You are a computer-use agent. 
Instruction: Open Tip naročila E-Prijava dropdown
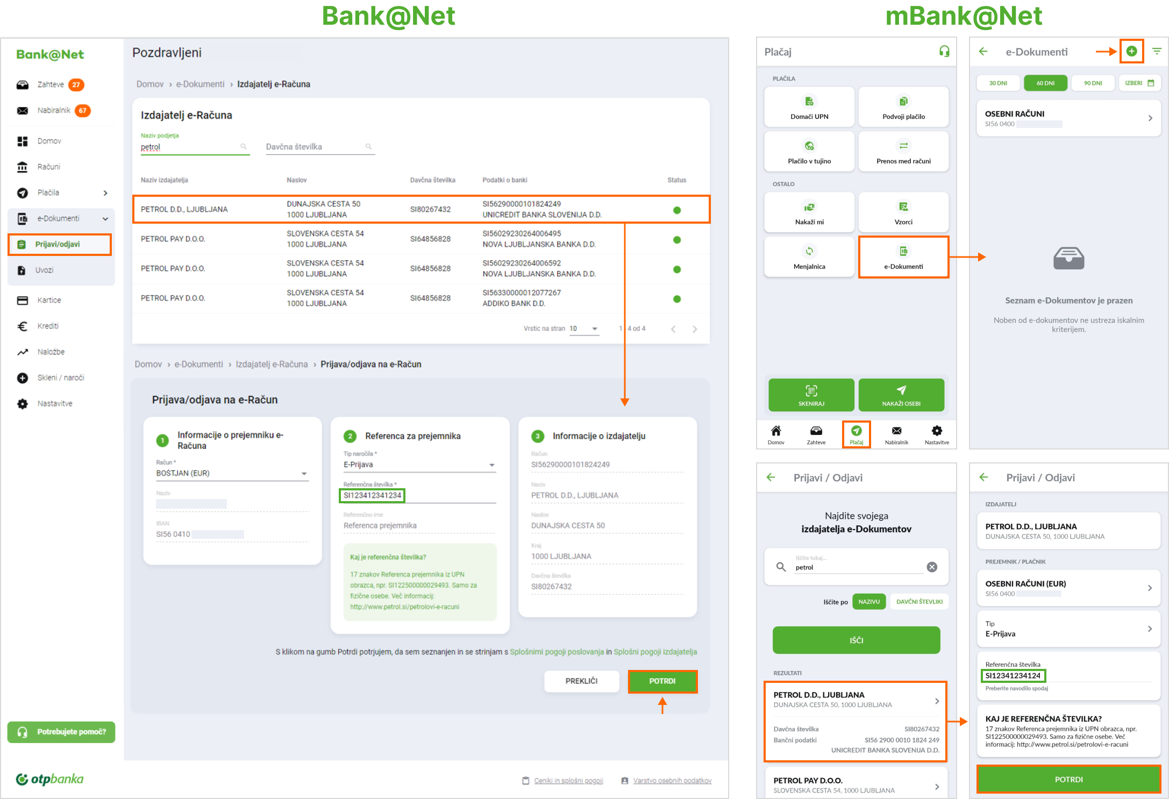pyautogui.click(x=419, y=465)
